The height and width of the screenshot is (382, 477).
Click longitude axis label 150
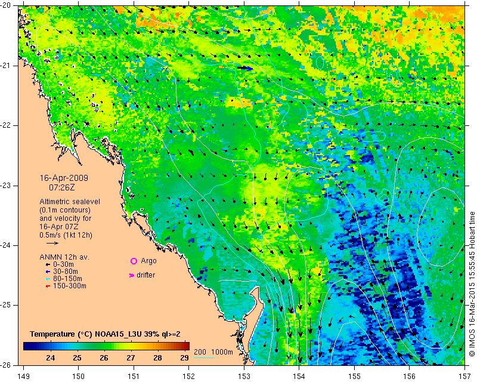tap(79, 377)
